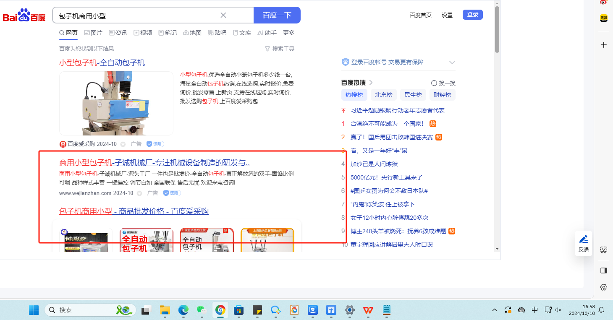Toggle the volume mute icon in tray
The image size is (613, 320).
tap(558, 310)
